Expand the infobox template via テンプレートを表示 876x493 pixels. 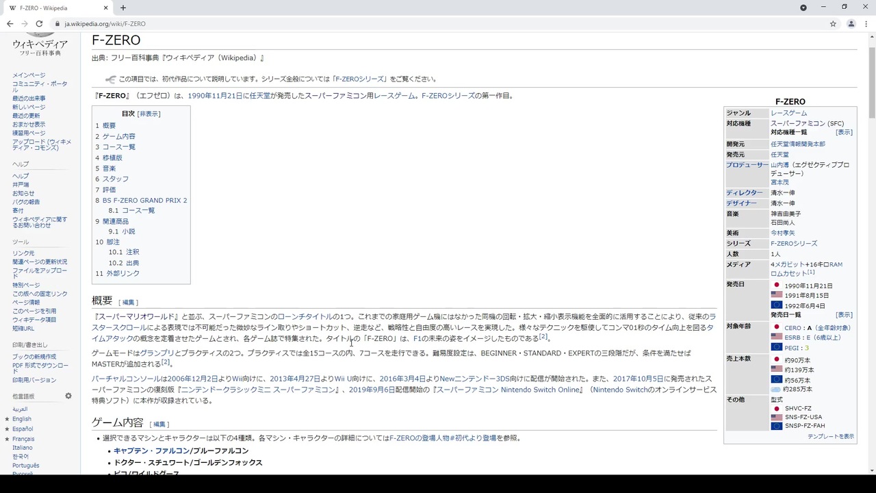830,435
